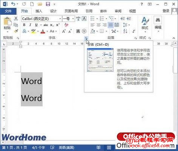Viewport: 178px width, 151px height.
Task: Toggle Italic formatting
Action: [x=30, y=25]
